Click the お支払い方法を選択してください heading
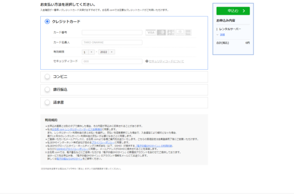The height and width of the screenshot is (196, 294). [x=68, y=4]
